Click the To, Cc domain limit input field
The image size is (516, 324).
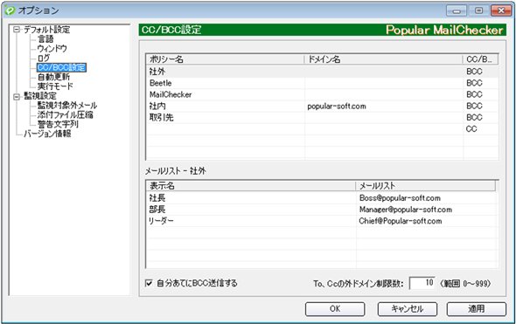(x=422, y=283)
